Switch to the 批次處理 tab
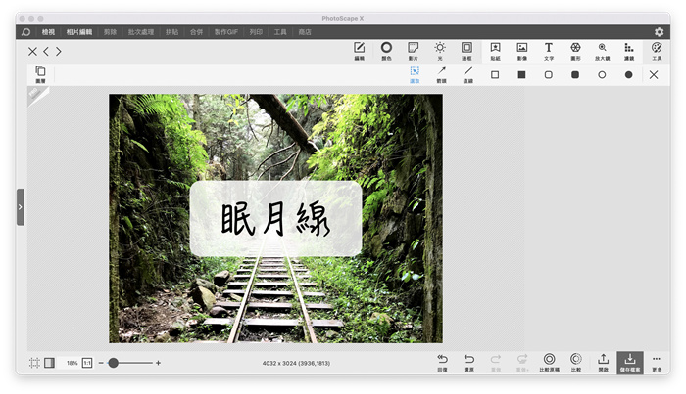This screenshot has width=686, height=394. tap(143, 32)
